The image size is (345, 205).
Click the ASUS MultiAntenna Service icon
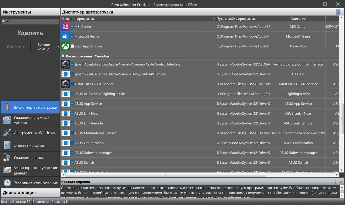click(x=66, y=133)
